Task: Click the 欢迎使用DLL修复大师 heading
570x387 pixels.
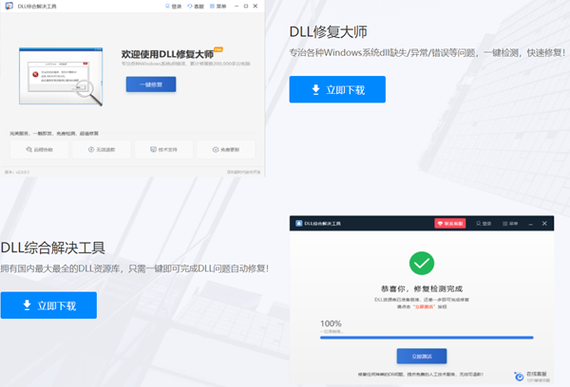Action: [x=167, y=54]
